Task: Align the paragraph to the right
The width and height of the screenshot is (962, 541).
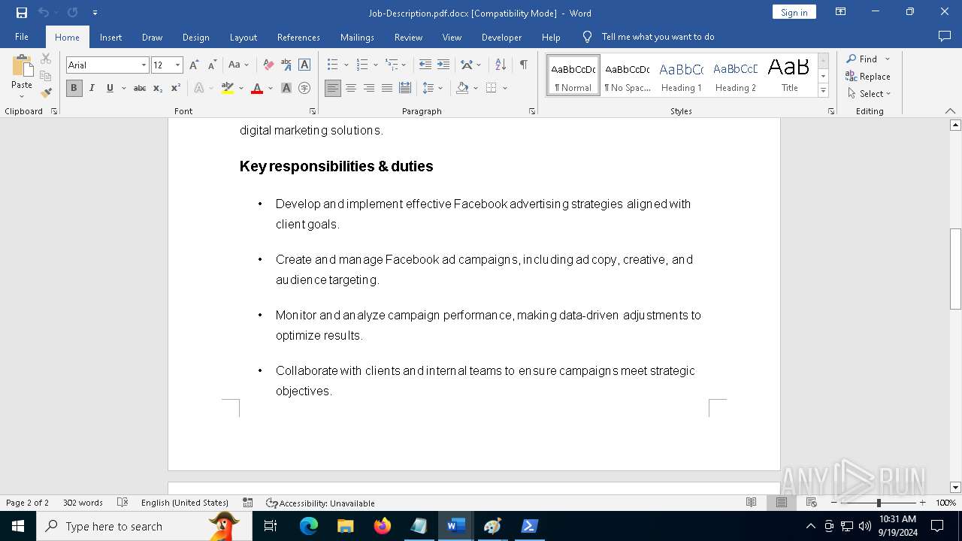Action: (x=369, y=88)
